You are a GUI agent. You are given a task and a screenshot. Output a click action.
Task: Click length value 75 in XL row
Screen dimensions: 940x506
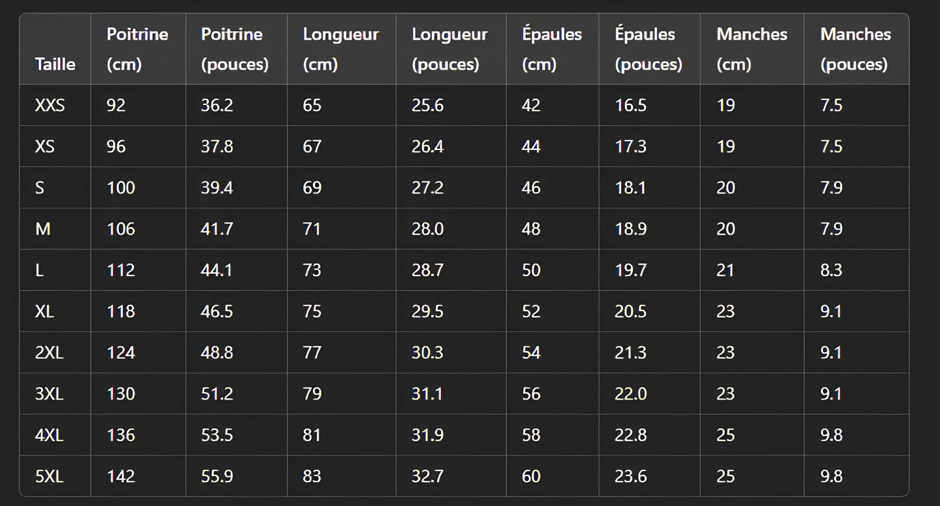tap(312, 312)
